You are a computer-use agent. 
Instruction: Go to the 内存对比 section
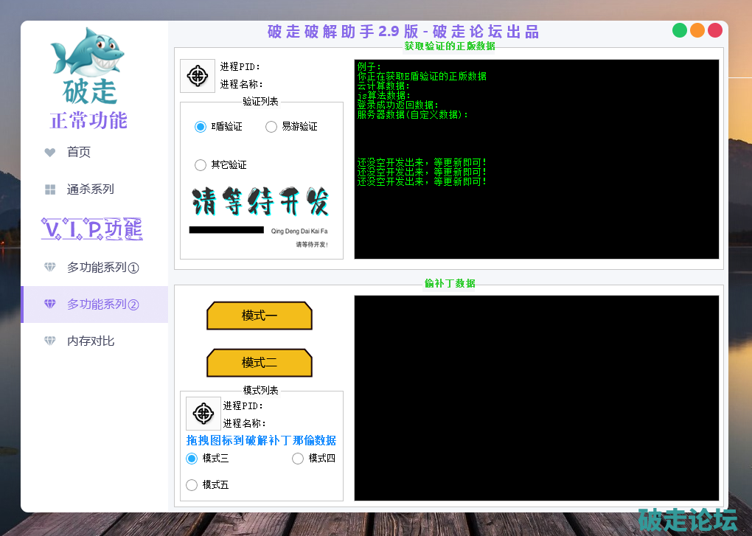tap(91, 341)
